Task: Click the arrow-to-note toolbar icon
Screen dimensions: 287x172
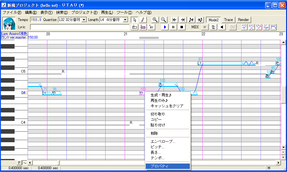Action: (200, 20)
